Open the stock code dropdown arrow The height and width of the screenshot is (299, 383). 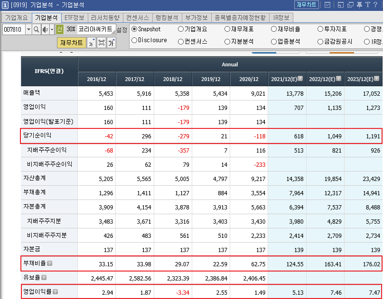click(x=28, y=30)
